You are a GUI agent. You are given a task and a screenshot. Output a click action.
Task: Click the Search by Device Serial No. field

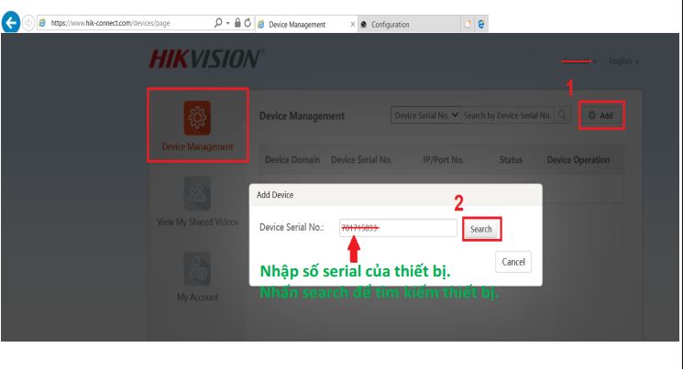[x=508, y=115]
